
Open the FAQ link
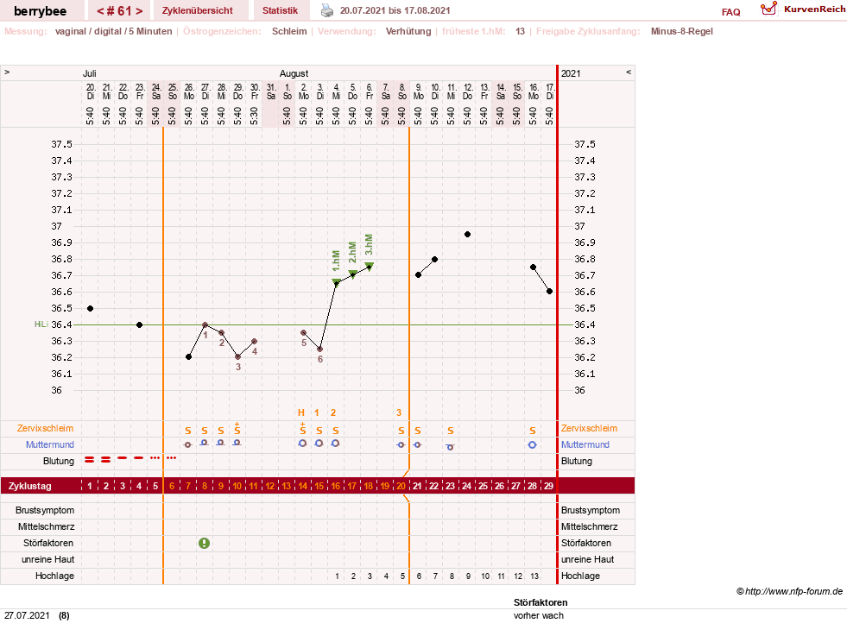[730, 12]
